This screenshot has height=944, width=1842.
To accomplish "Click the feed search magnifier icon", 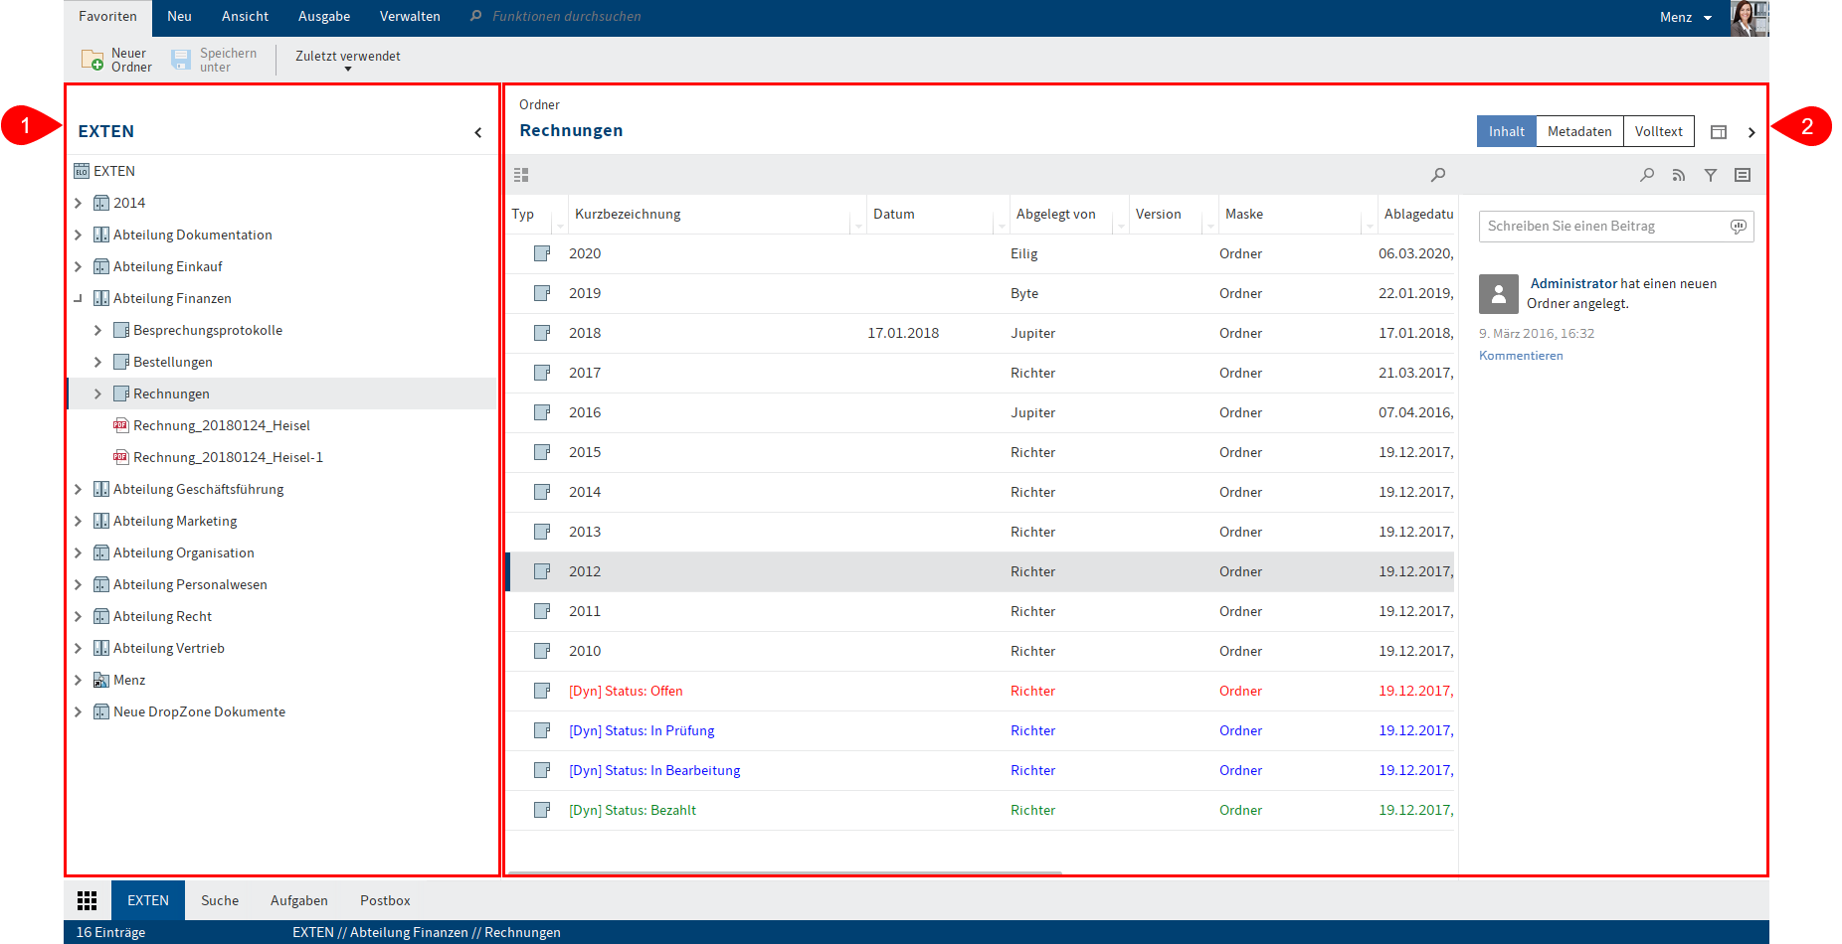I will click(x=1647, y=175).
